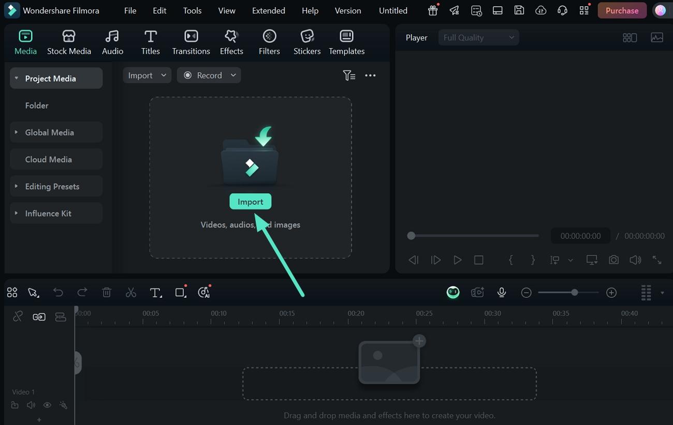Toggle the link chain icon in timeline

click(39, 317)
